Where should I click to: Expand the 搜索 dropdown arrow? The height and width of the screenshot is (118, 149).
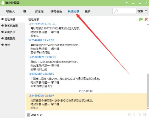(146, 11)
